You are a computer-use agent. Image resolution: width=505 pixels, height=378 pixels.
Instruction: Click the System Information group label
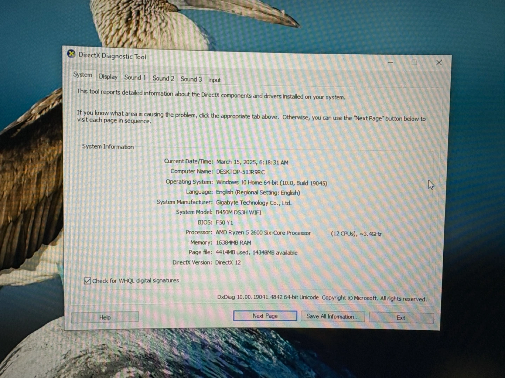[x=108, y=147]
